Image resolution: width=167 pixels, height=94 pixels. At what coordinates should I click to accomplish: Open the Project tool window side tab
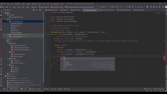coord(1,13)
